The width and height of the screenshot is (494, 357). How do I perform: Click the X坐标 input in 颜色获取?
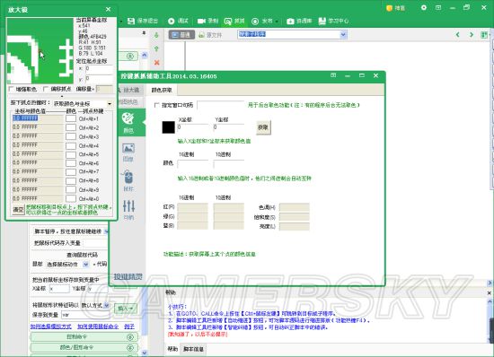coord(193,127)
